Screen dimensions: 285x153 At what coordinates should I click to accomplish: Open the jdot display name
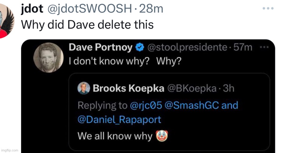[32, 9]
